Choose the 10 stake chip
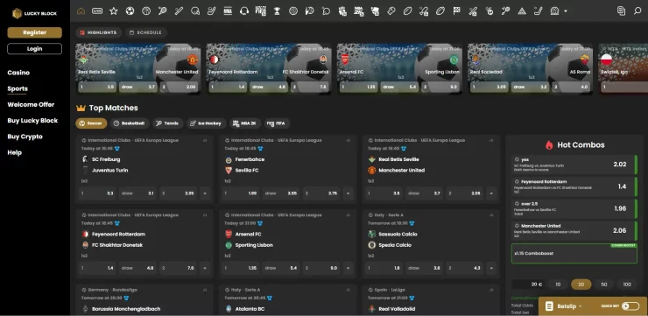Screen dimensions: 648x316 pos(558,284)
